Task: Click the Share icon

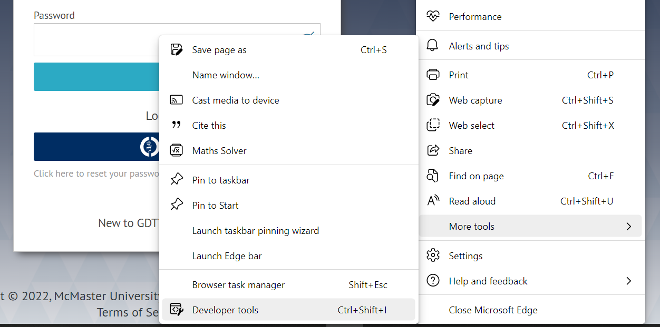Action: [432, 150]
